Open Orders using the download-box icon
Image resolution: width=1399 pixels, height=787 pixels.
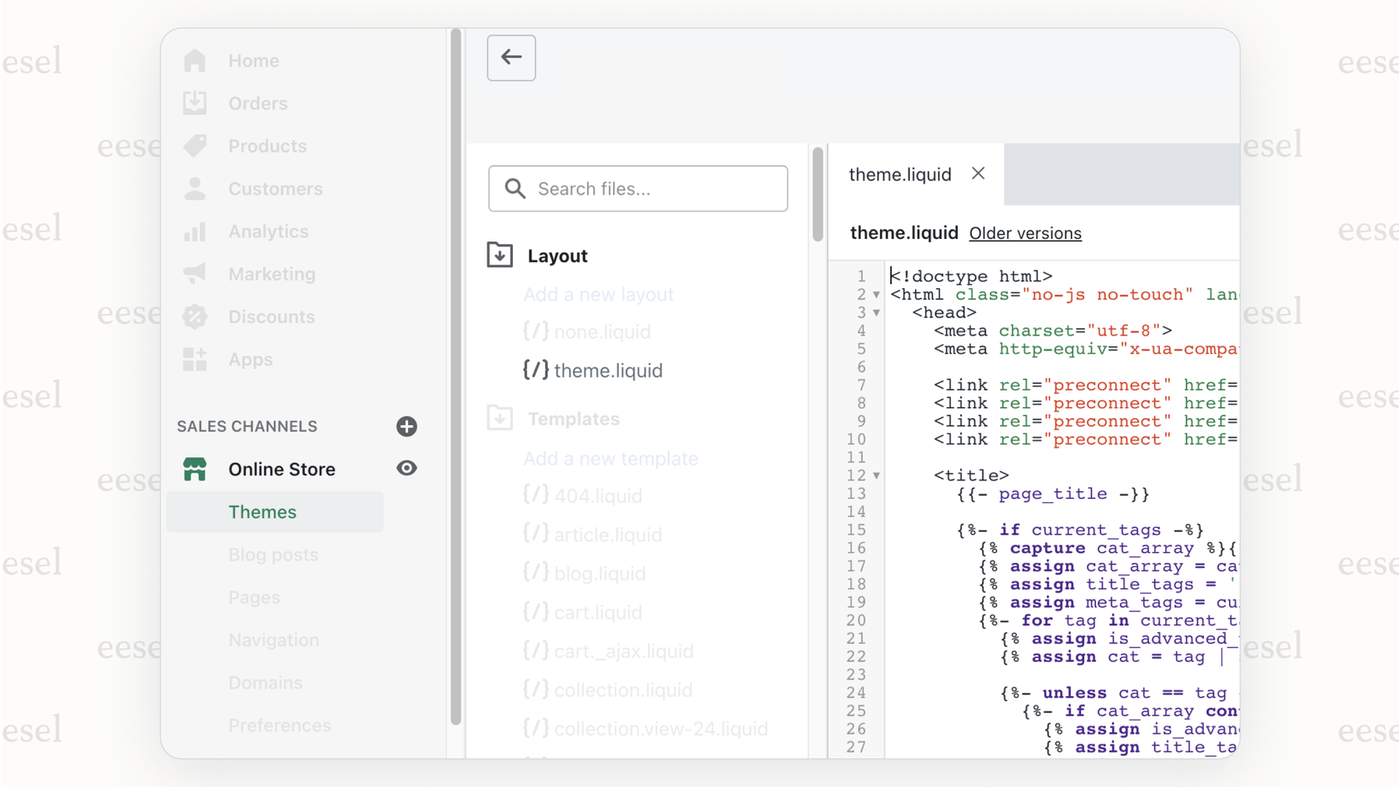pyautogui.click(x=195, y=102)
